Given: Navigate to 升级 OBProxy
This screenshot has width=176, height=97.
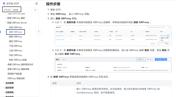Looking at the screenshot, I should [x=16, y=55].
